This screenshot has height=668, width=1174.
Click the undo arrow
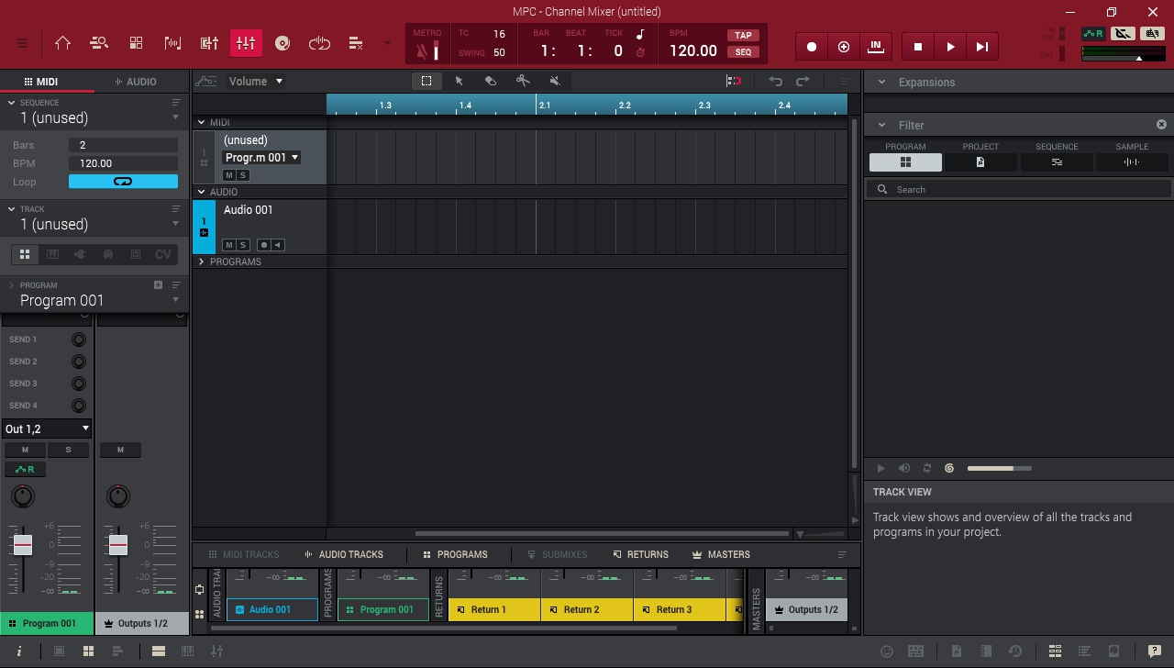click(776, 81)
